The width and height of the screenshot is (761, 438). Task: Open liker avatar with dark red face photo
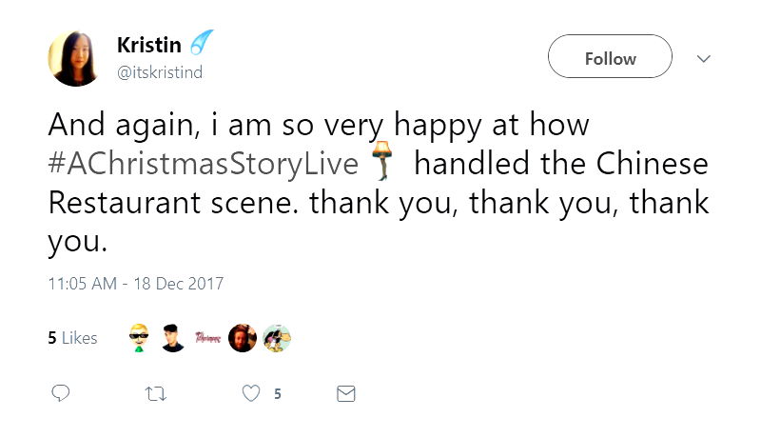tap(242, 338)
